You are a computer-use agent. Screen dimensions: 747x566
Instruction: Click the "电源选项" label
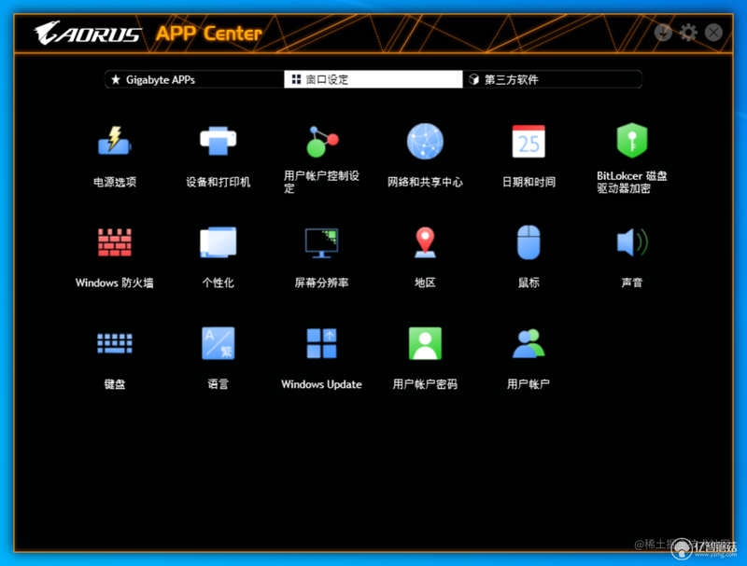(x=114, y=182)
